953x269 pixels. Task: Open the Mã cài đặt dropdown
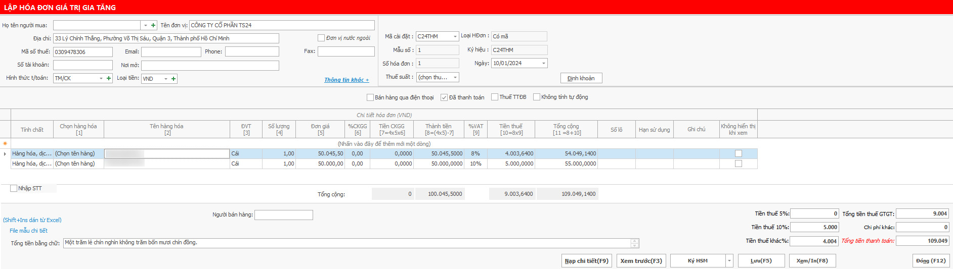tap(455, 36)
